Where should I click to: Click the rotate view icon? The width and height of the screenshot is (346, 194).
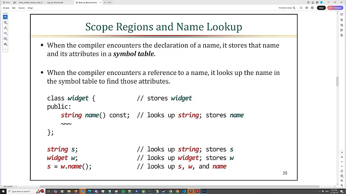coord(342,171)
